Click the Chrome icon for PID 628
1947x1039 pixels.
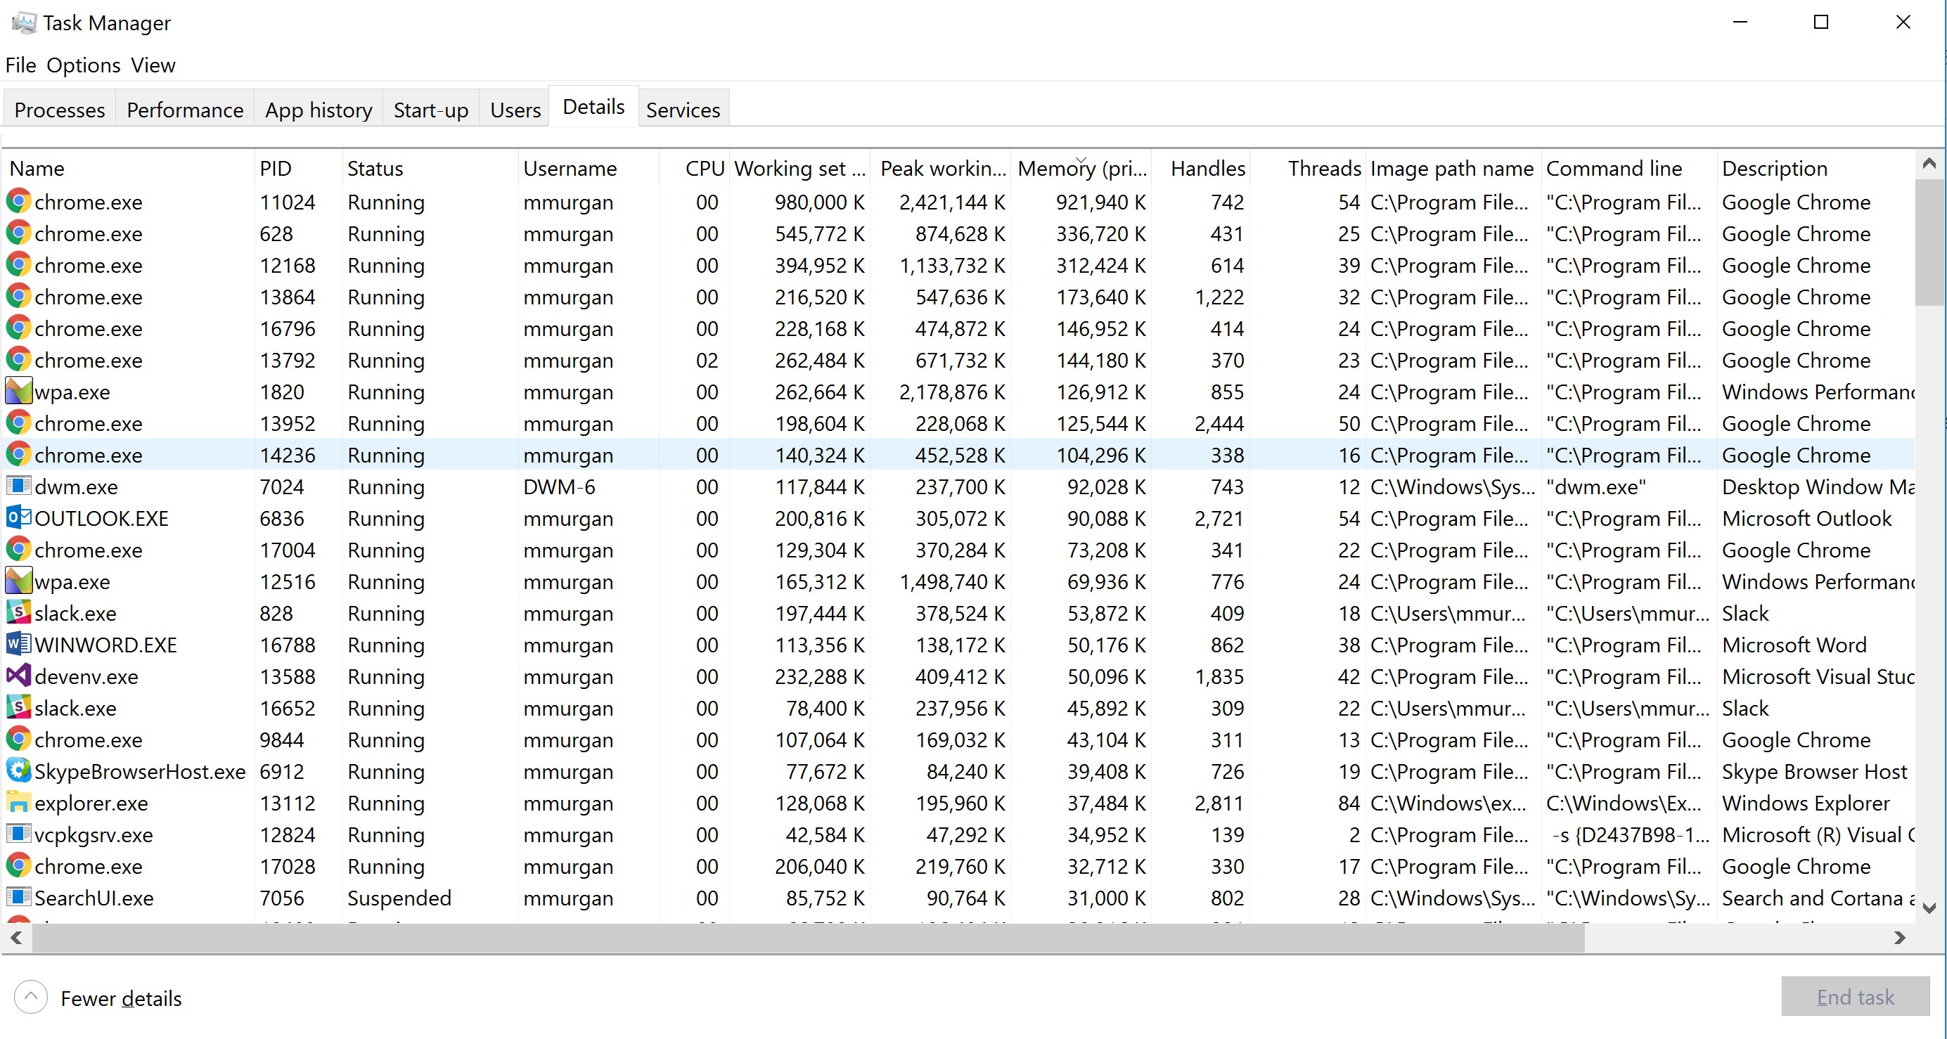pyautogui.click(x=19, y=233)
